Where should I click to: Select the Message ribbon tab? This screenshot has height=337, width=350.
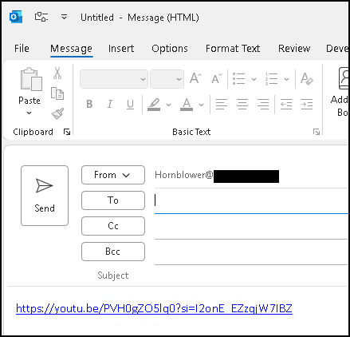(71, 49)
